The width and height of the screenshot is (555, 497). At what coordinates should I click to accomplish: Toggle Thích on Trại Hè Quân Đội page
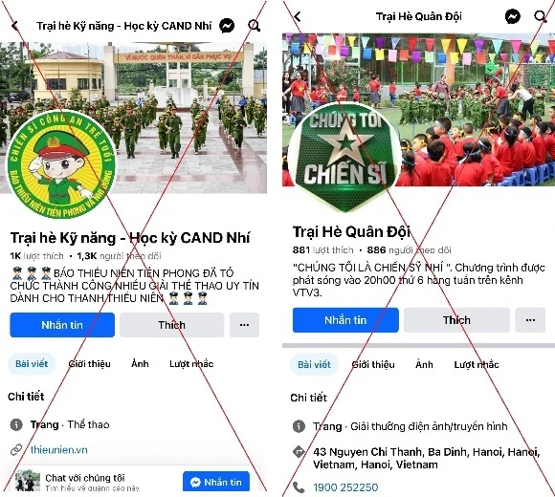[x=456, y=320]
